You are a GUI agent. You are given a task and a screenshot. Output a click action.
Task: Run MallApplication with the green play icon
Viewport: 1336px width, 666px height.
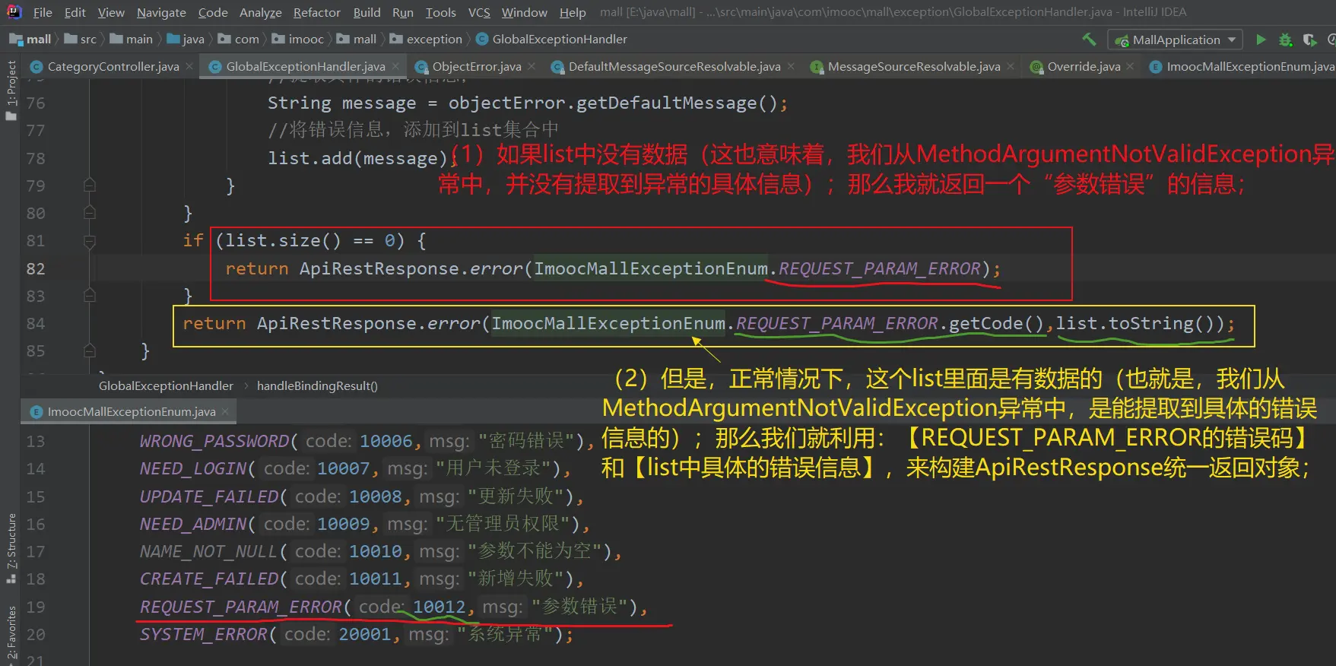tap(1261, 40)
